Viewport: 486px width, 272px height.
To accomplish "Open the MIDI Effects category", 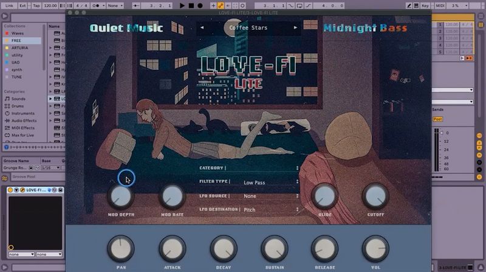I will 22,128.
